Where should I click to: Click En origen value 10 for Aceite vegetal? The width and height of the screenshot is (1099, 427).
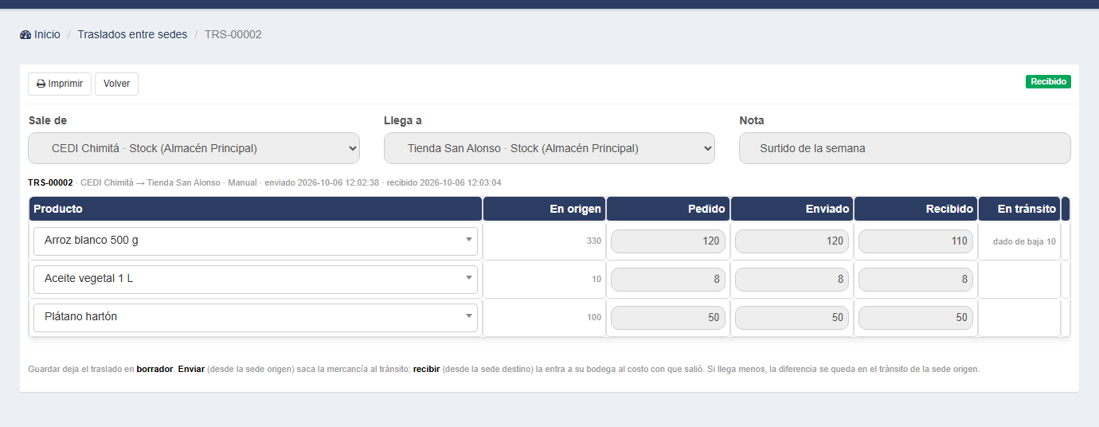[x=596, y=280]
